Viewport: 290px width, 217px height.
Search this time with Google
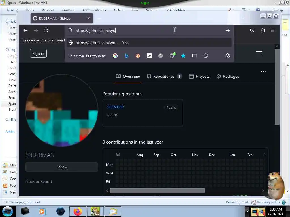click(x=115, y=56)
